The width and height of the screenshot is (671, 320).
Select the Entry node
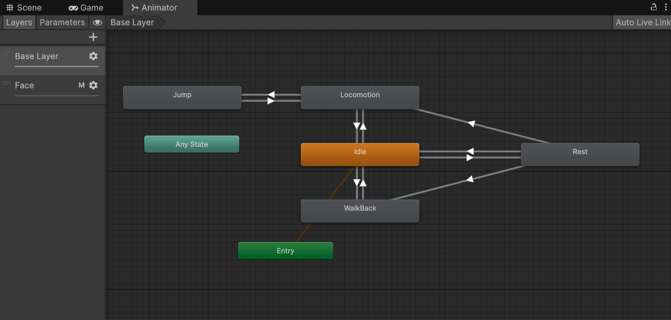coord(285,251)
